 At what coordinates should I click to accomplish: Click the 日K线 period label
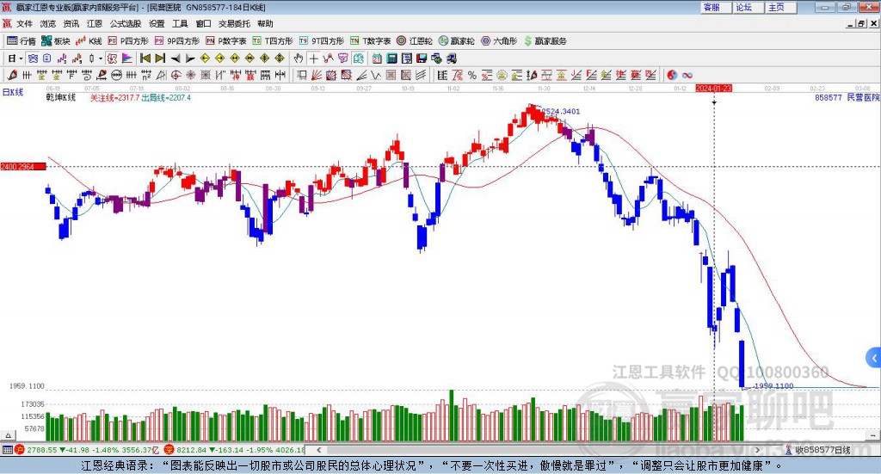tap(13, 92)
